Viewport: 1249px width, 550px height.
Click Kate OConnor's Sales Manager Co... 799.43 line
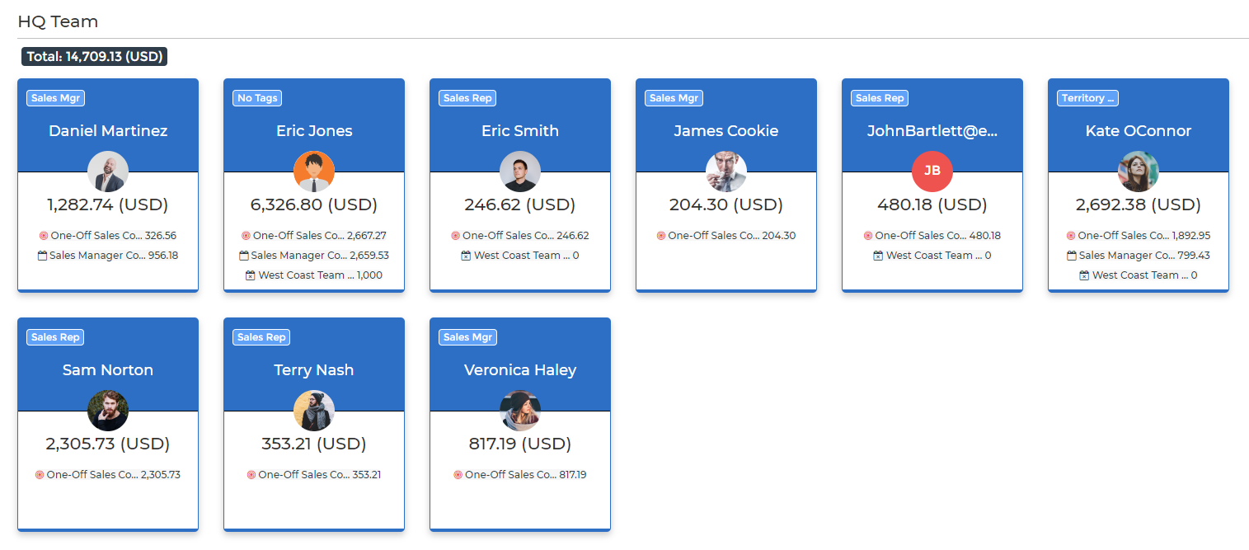pos(1139,256)
